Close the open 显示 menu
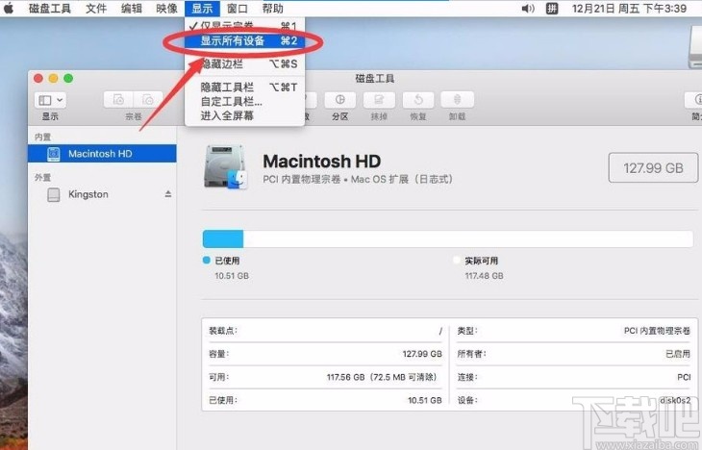 202,9
